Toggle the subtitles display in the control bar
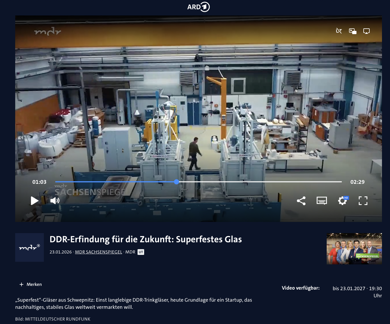 coord(322,201)
